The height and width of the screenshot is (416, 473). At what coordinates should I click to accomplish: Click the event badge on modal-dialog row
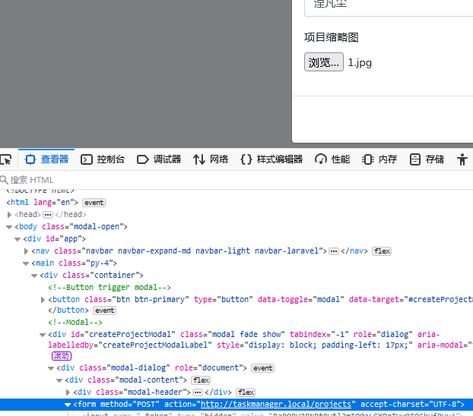point(263,368)
